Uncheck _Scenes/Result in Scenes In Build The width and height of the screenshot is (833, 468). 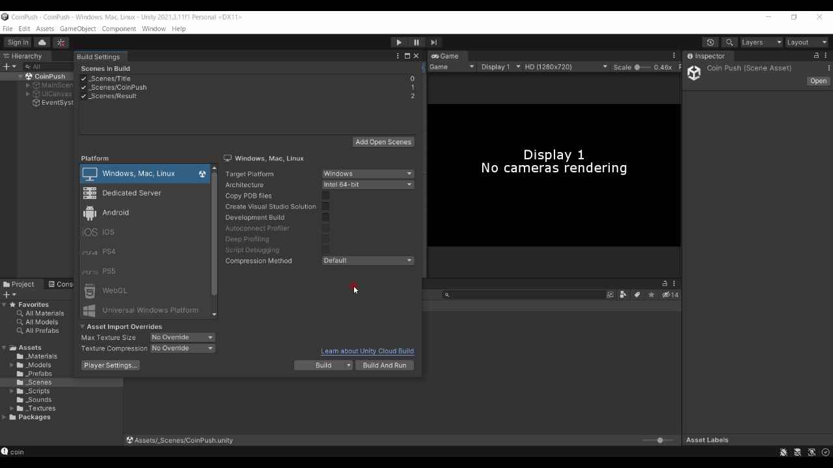pyautogui.click(x=83, y=96)
